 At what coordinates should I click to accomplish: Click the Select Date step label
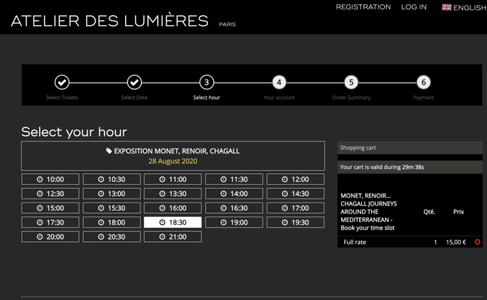click(x=134, y=97)
